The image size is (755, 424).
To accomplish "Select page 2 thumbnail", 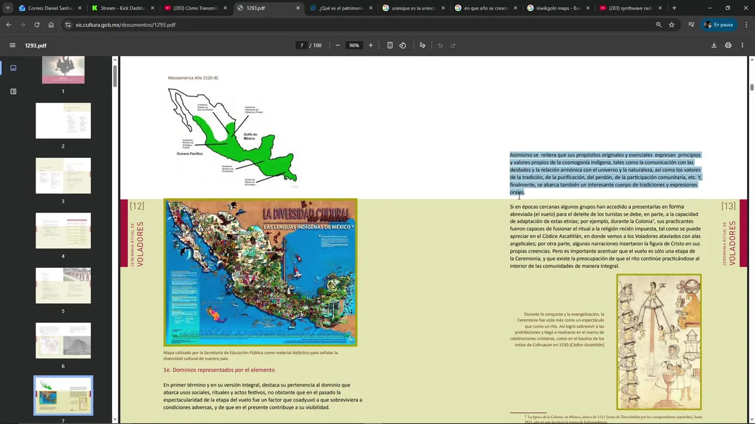I will (x=63, y=121).
